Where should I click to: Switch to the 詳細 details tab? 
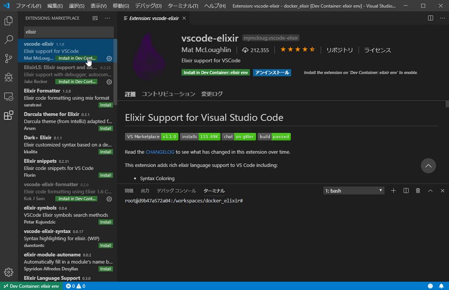pos(130,94)
